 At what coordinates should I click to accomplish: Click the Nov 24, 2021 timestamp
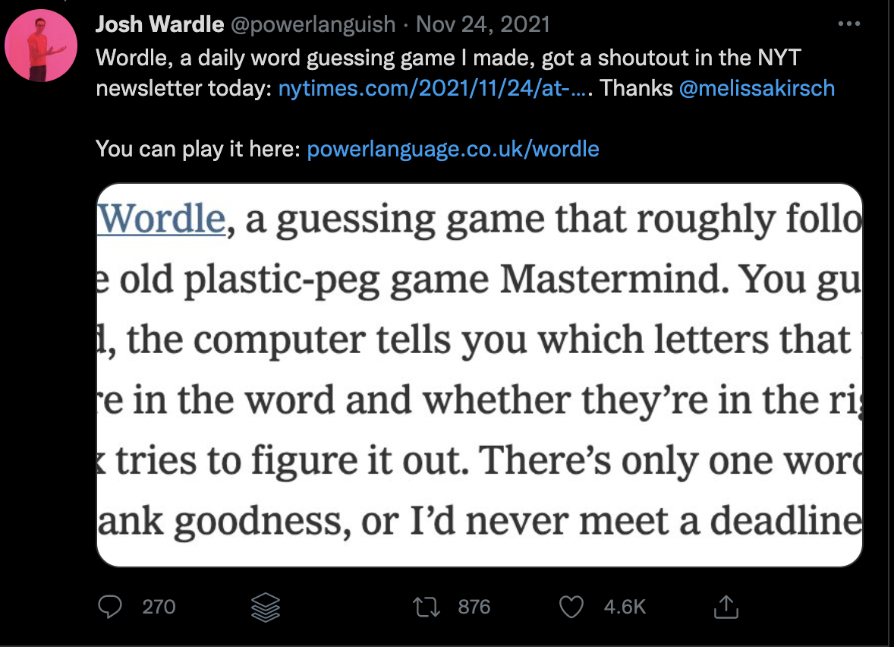coord(483,24)
